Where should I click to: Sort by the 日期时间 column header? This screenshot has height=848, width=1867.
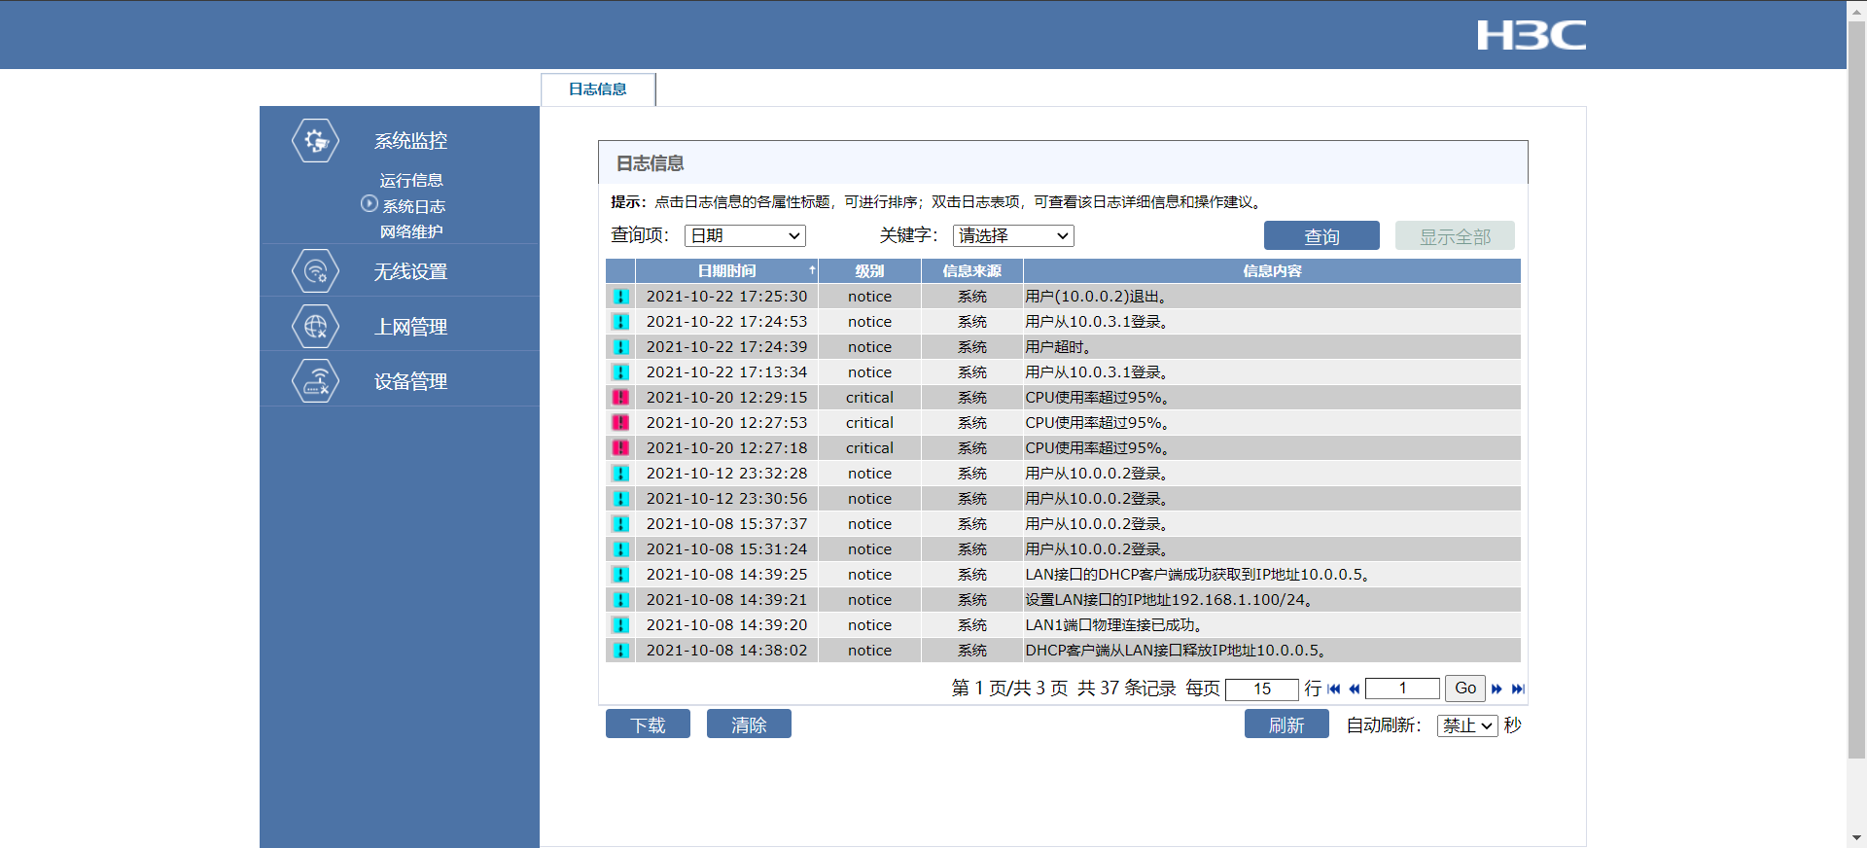click(x=726, y=271)
